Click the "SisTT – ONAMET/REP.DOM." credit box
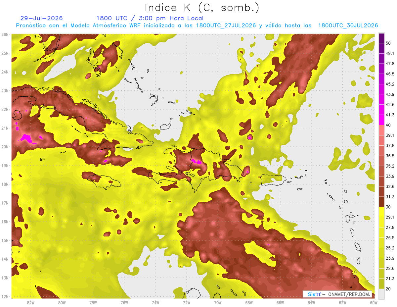Image resolution: width=397 pixels, height=307 pixels. click(337, 294)
